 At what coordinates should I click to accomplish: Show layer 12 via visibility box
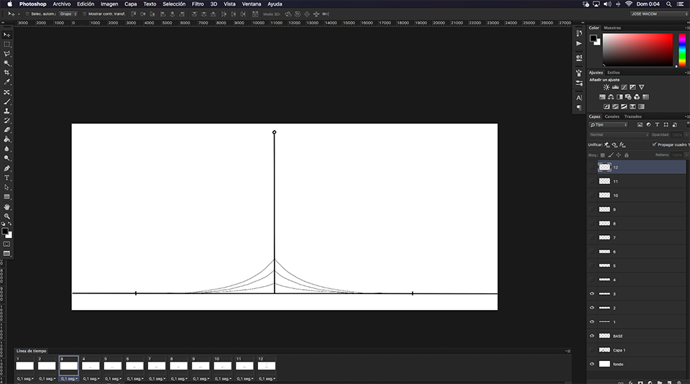pos(592,168)
